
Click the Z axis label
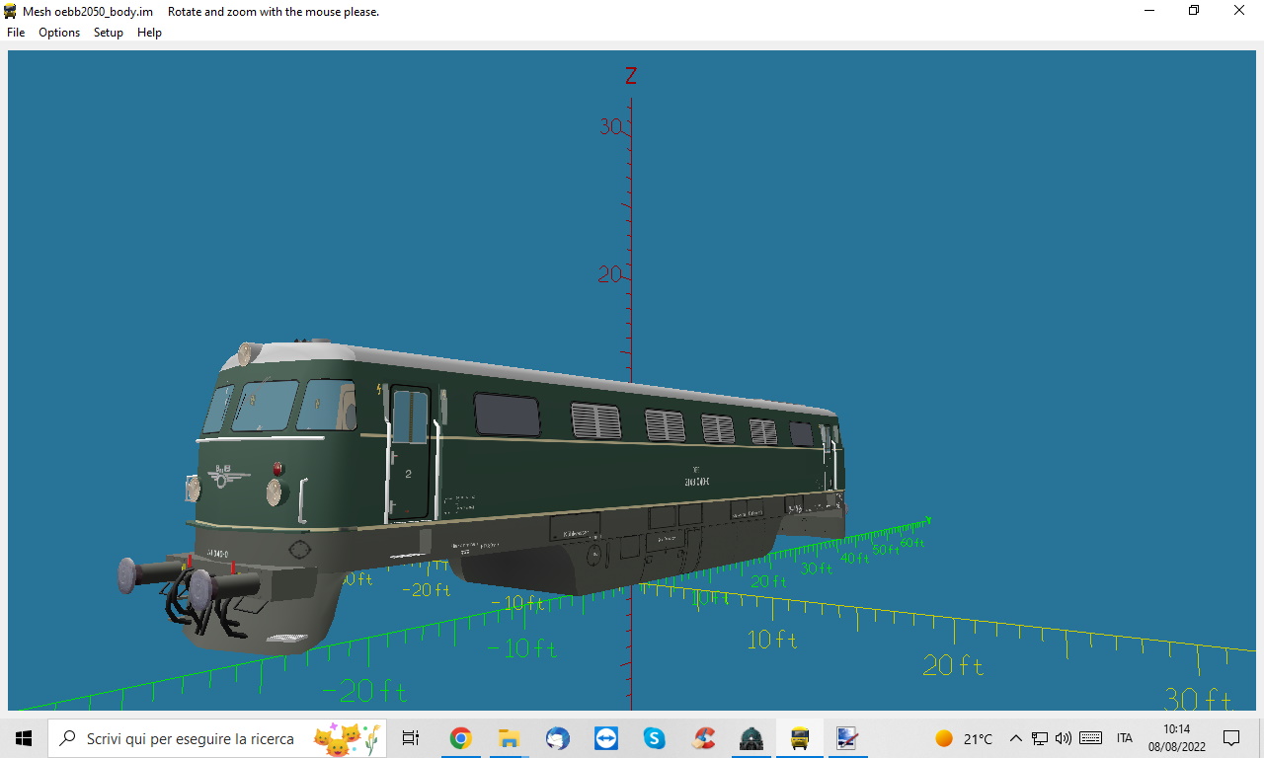tap(631, 76)
